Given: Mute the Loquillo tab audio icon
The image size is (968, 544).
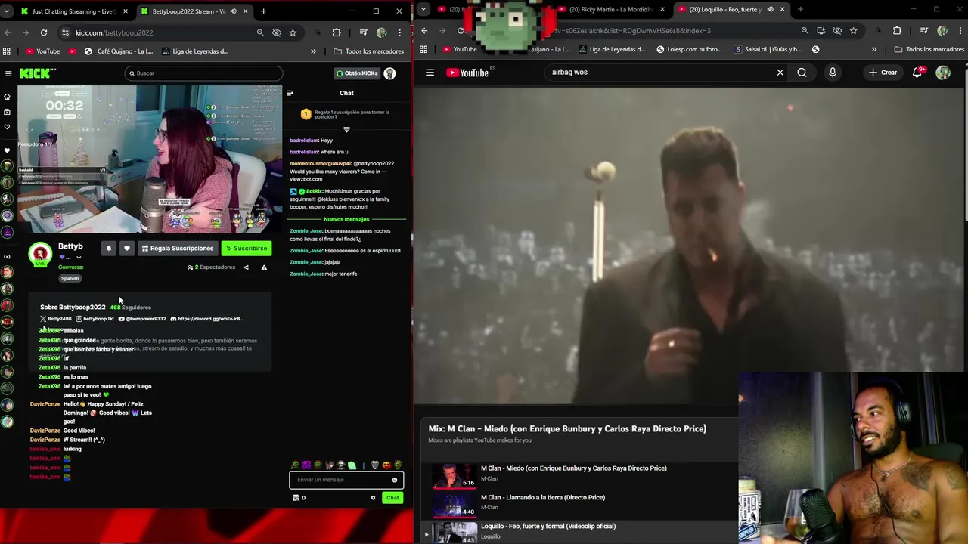Looking at the screenshot, I should (x=770, y=9).
